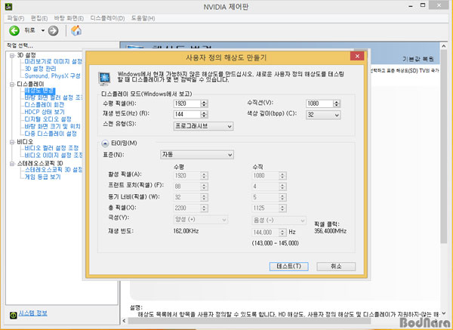The height and width of the screenshot is (330, 453).
Task: Select 바탕 화면 크기 및 위치 item
Action: (53, 126)
